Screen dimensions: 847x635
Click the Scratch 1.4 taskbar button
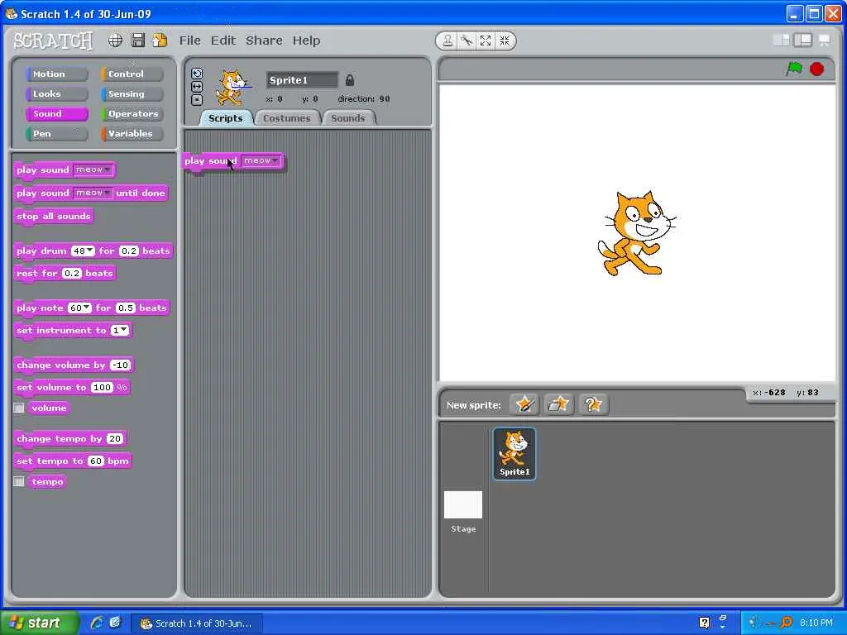pyautogui.click(x=197, y=623)
